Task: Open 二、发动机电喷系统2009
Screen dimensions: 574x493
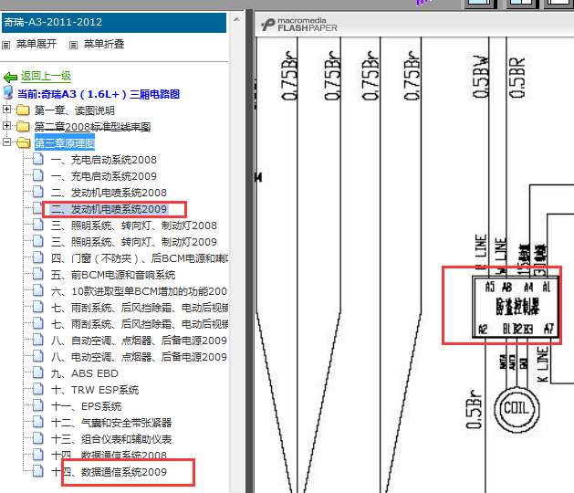Action: (109, 209)
